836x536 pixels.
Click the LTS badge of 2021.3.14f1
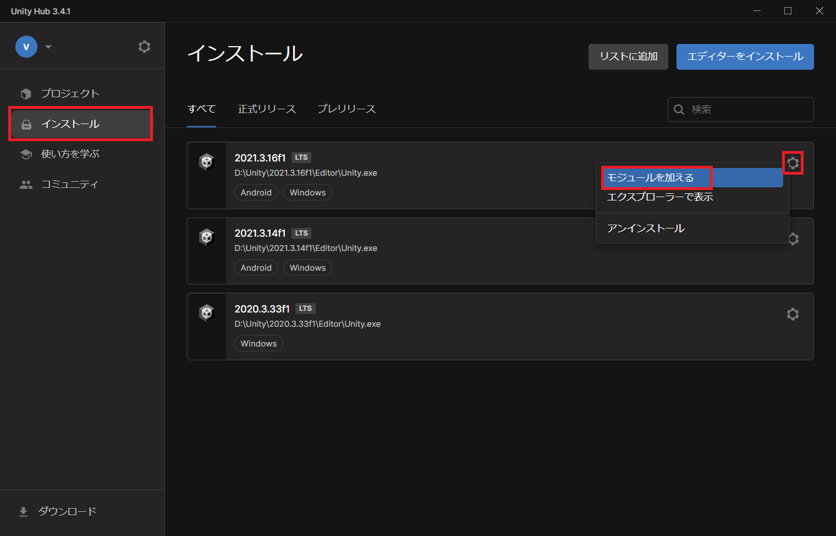pyautogui.click(x=301, y=233)
